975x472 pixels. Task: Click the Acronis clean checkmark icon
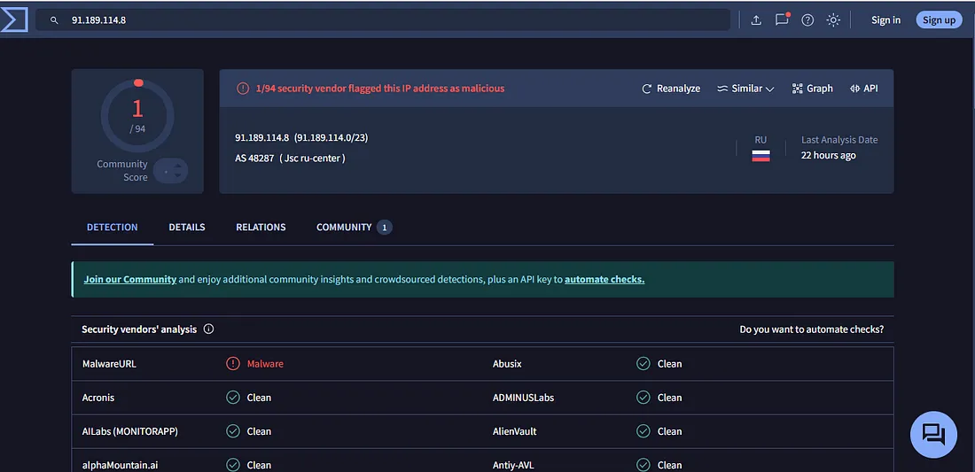coord(232,398)
